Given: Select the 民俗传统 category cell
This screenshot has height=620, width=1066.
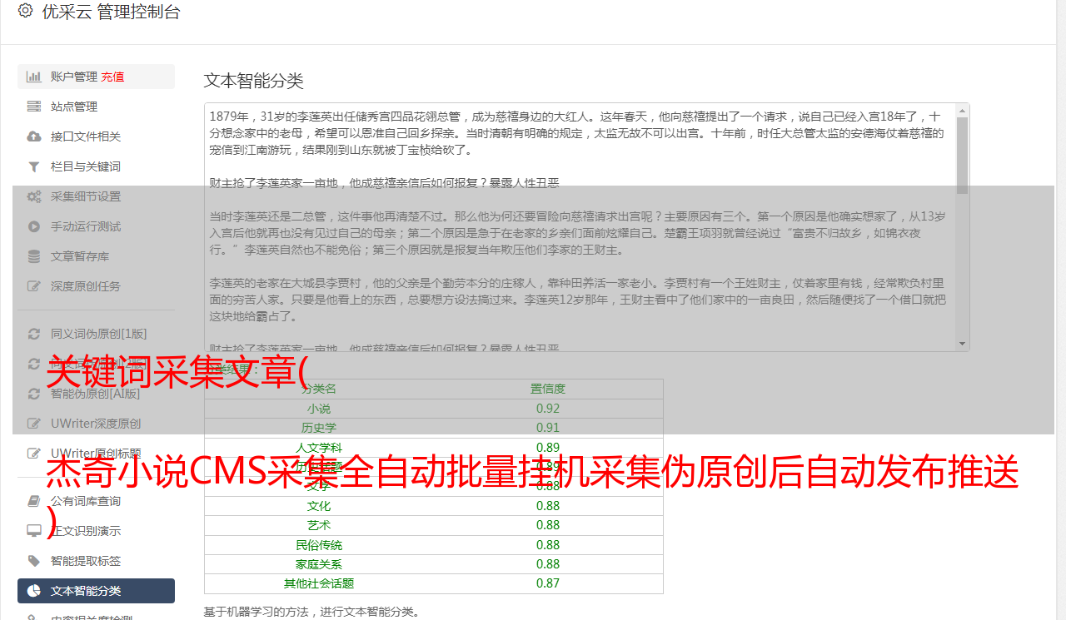Looking at the screenshot, I should pos(319,545).
